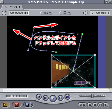The width and height of the screenshot is (112, 109).
Task: Click the blue Superimpose edit button
Action: click(x=27, y=105)
